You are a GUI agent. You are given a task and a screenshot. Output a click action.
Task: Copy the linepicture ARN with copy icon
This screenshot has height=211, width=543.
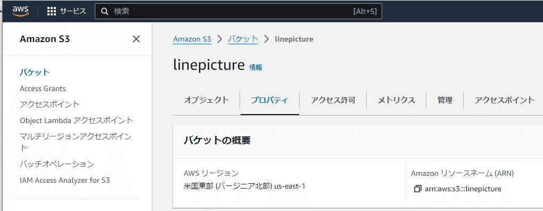coord(418,189)
